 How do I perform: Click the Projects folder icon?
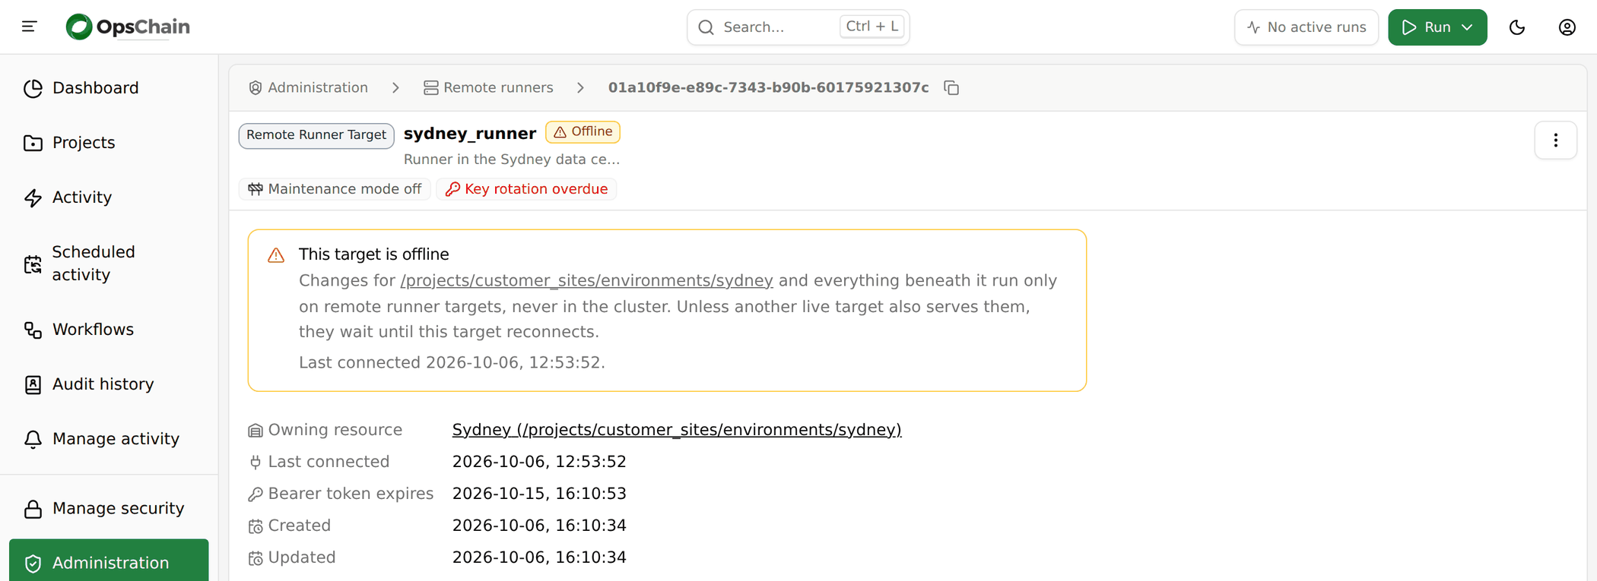tap(33, 143)
